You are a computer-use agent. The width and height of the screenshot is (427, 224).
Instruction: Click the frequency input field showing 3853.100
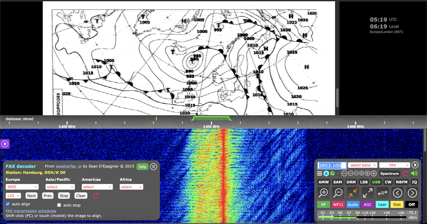pos(332,165)
